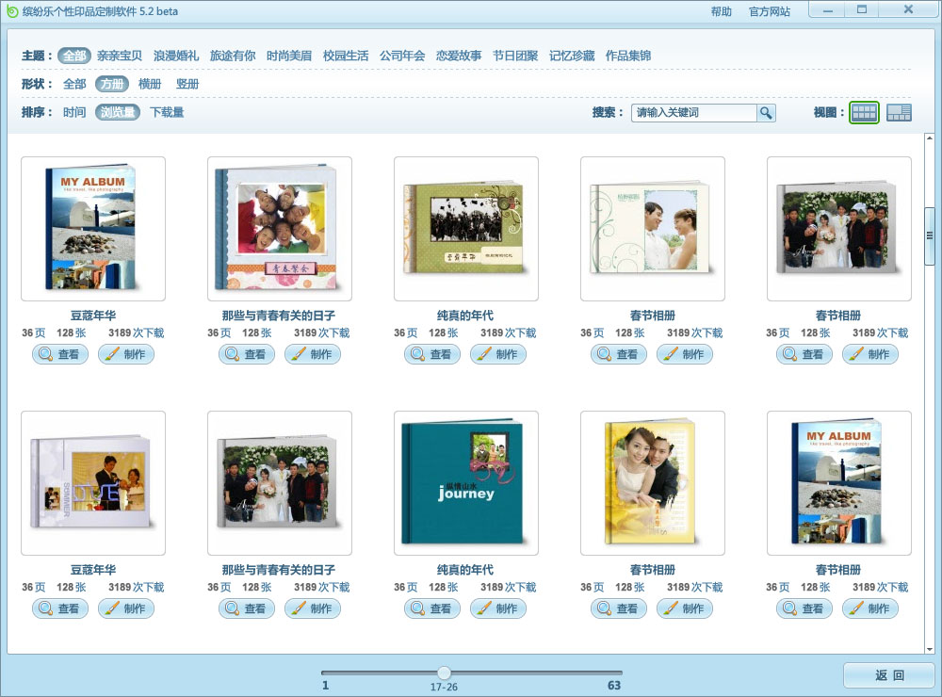Switch to list detail view icon
The height and width of the screenshot is (697, 942).
(899, 113)
